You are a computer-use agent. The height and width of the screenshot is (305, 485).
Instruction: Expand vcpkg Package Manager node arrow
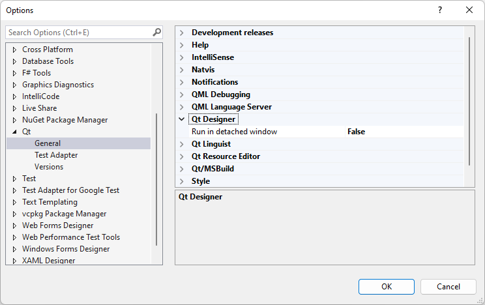[x=14, y=214]
